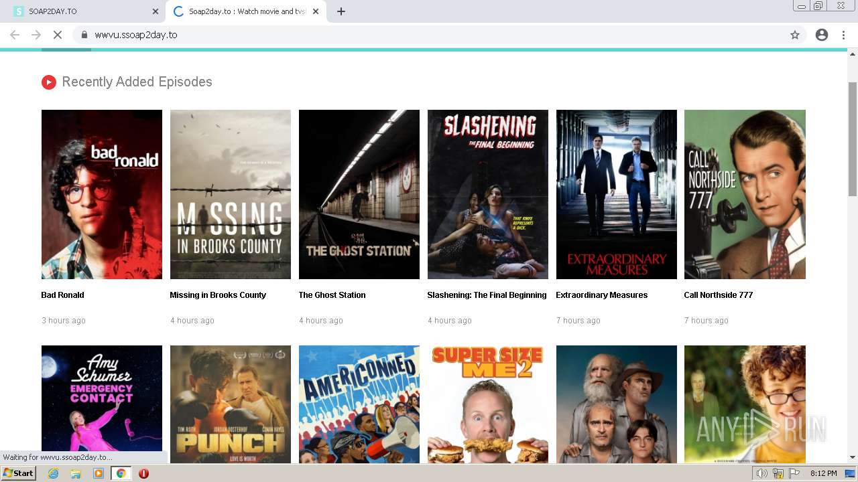Click the Call Northside 777 title
858x482 pixels.
coord(719,295)
